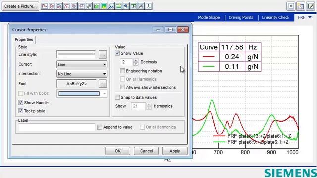Enable Snap to data values

pyautogui.click(x=117, y=97)
